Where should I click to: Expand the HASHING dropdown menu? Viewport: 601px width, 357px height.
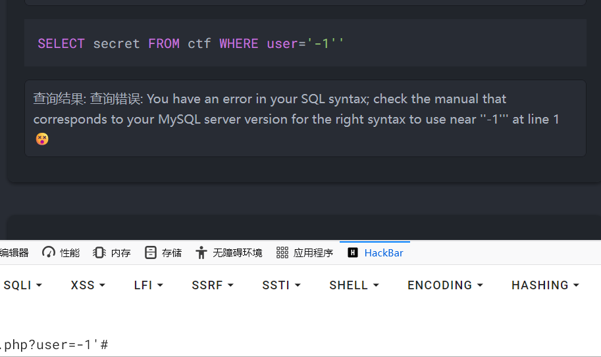(x=546, y=285)
